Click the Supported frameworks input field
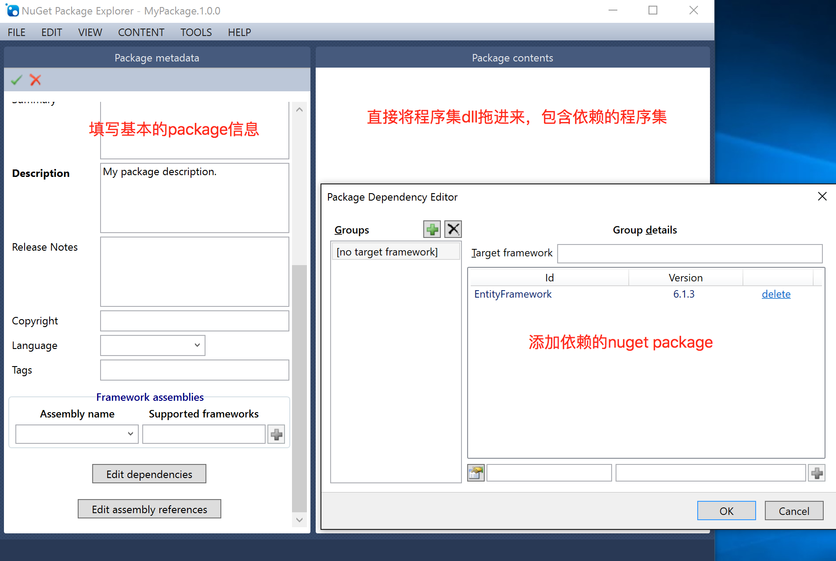Screen dimensions: 836x561 point(204,434)
